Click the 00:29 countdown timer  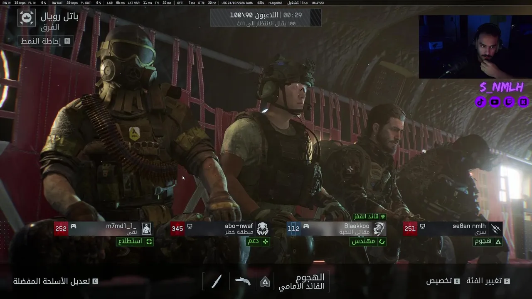(293, 15)
